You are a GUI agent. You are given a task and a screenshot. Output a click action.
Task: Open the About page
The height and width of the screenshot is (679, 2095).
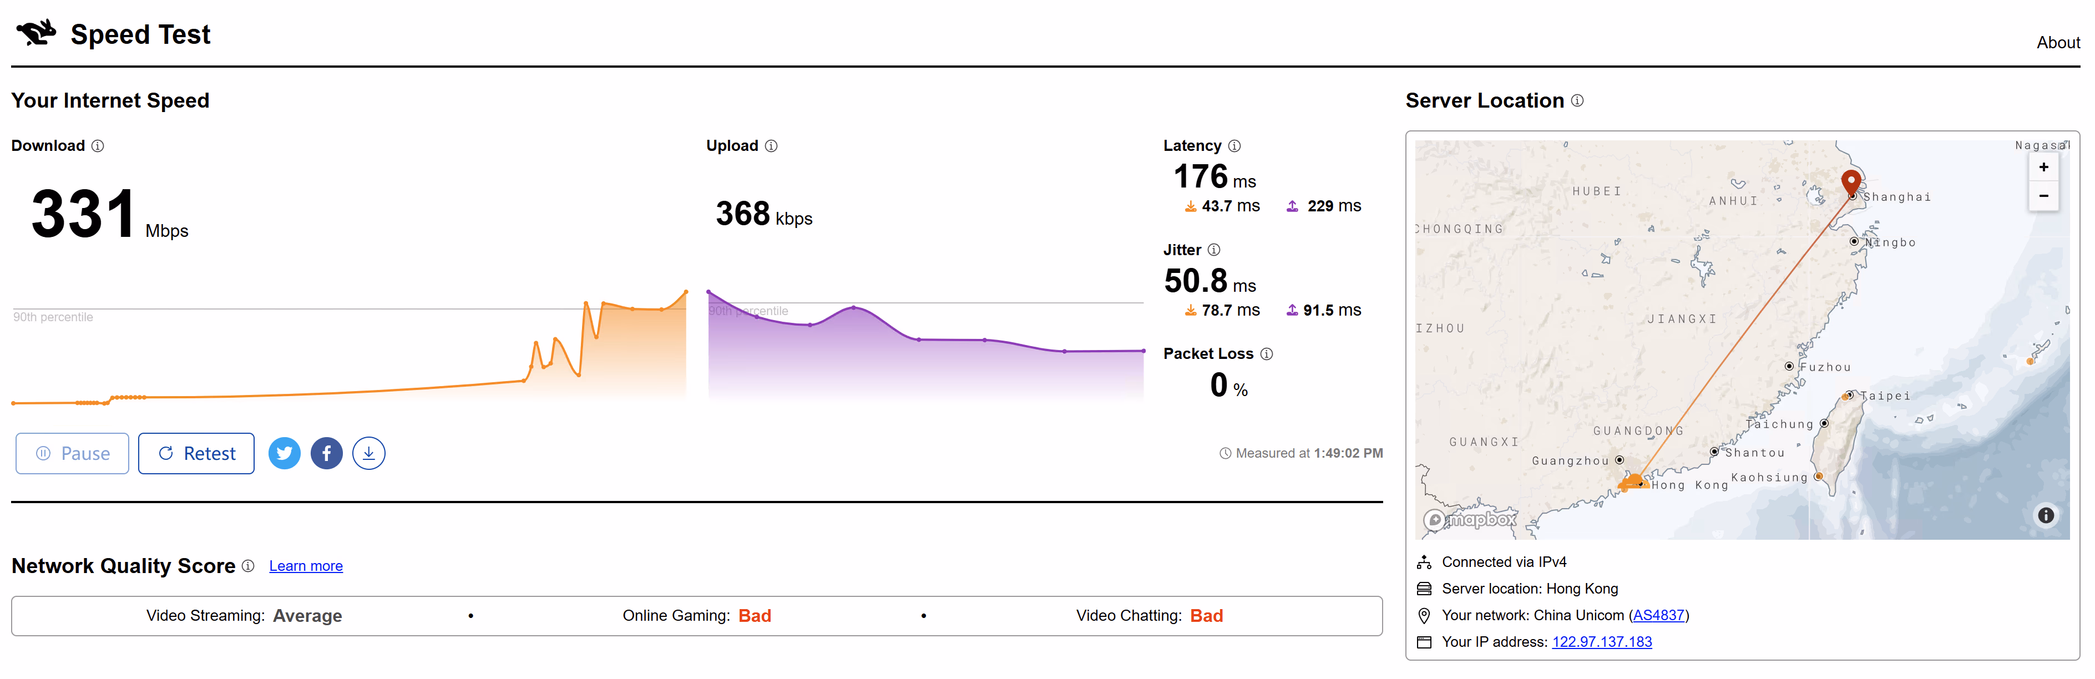(2058, 42)
